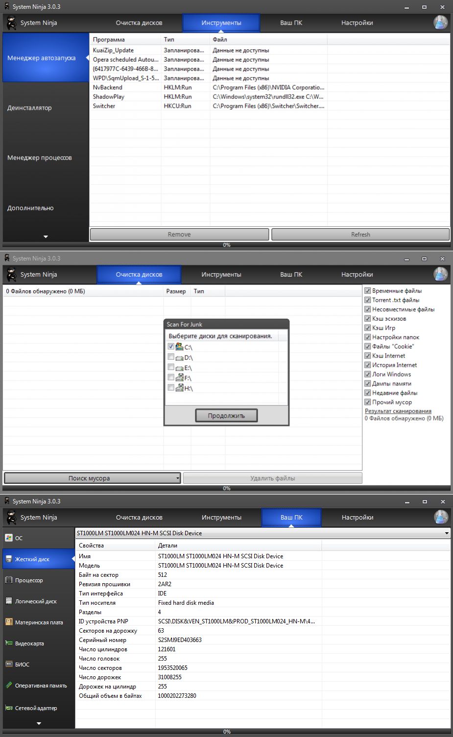Switch to Менеджер процессов section
The height and width of the screenshot is (737, 453).
tap(40, 158)
